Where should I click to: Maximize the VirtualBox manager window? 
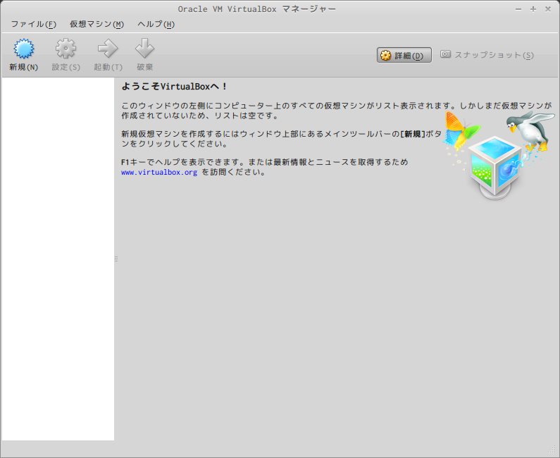click(x=533, y=9)
